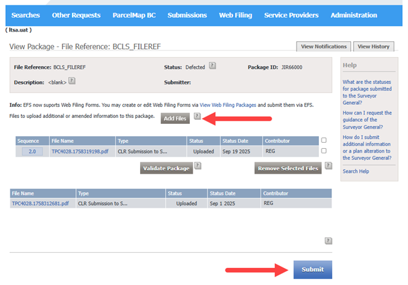408x285 pixels.
Task: Click help icon beside Validate Package
Action: coord(197,166)
